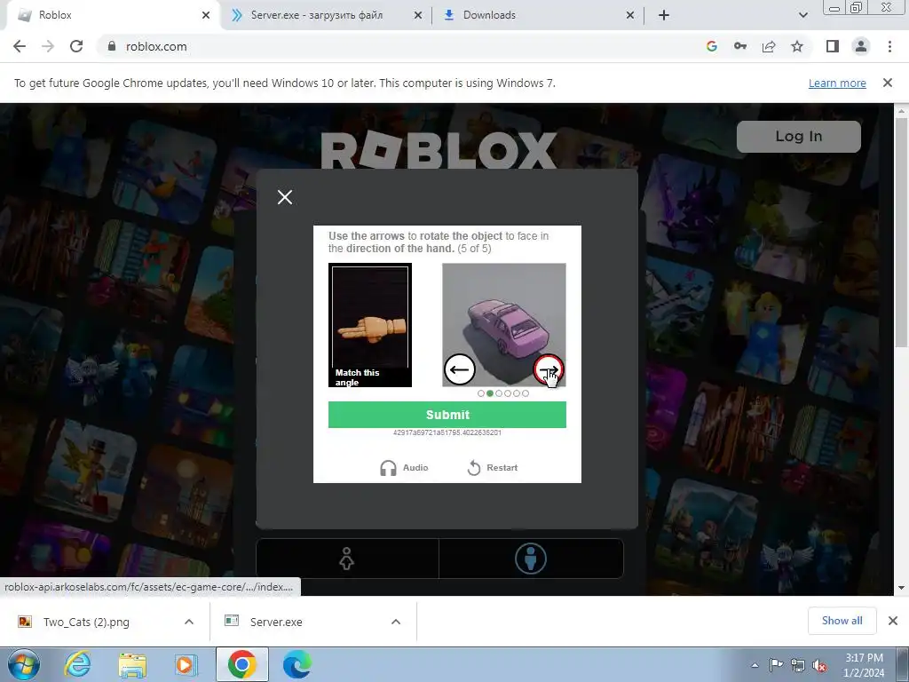This screenshot has height=682, width=909.
Task: Click the blue circled person icon
Action: coord(531,559)
